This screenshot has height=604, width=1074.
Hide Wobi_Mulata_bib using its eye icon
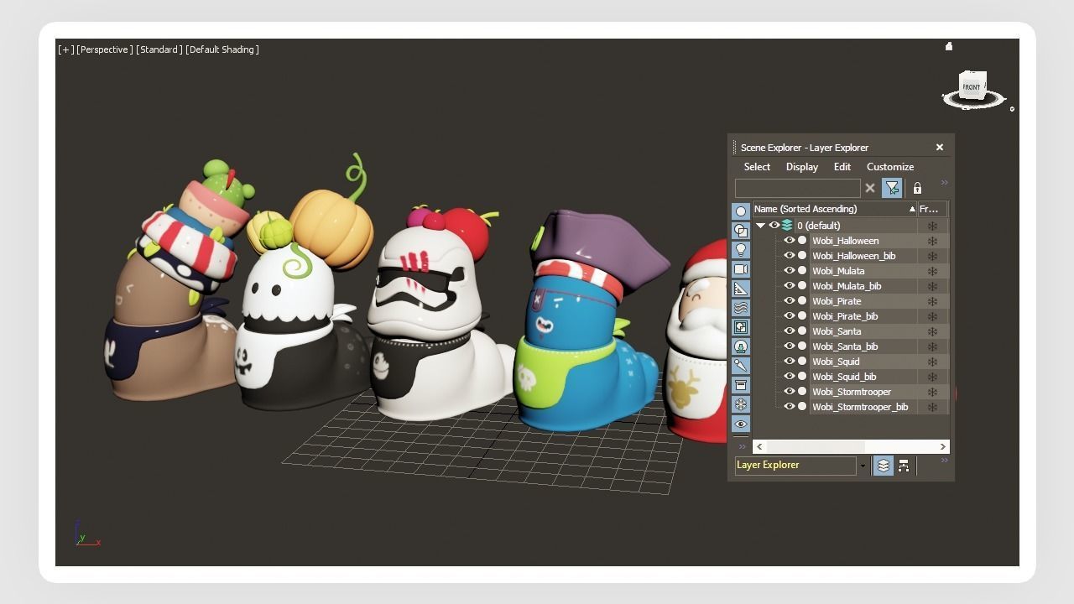(789, 285)
